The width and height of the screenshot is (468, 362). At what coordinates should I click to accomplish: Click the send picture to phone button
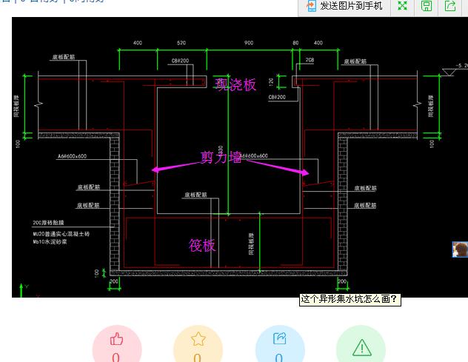pyautogui.click(x=344, y=6)
